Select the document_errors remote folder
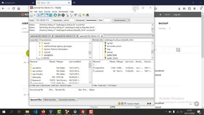Viewport: 204px width, 115px height. [x=114, y=46]
